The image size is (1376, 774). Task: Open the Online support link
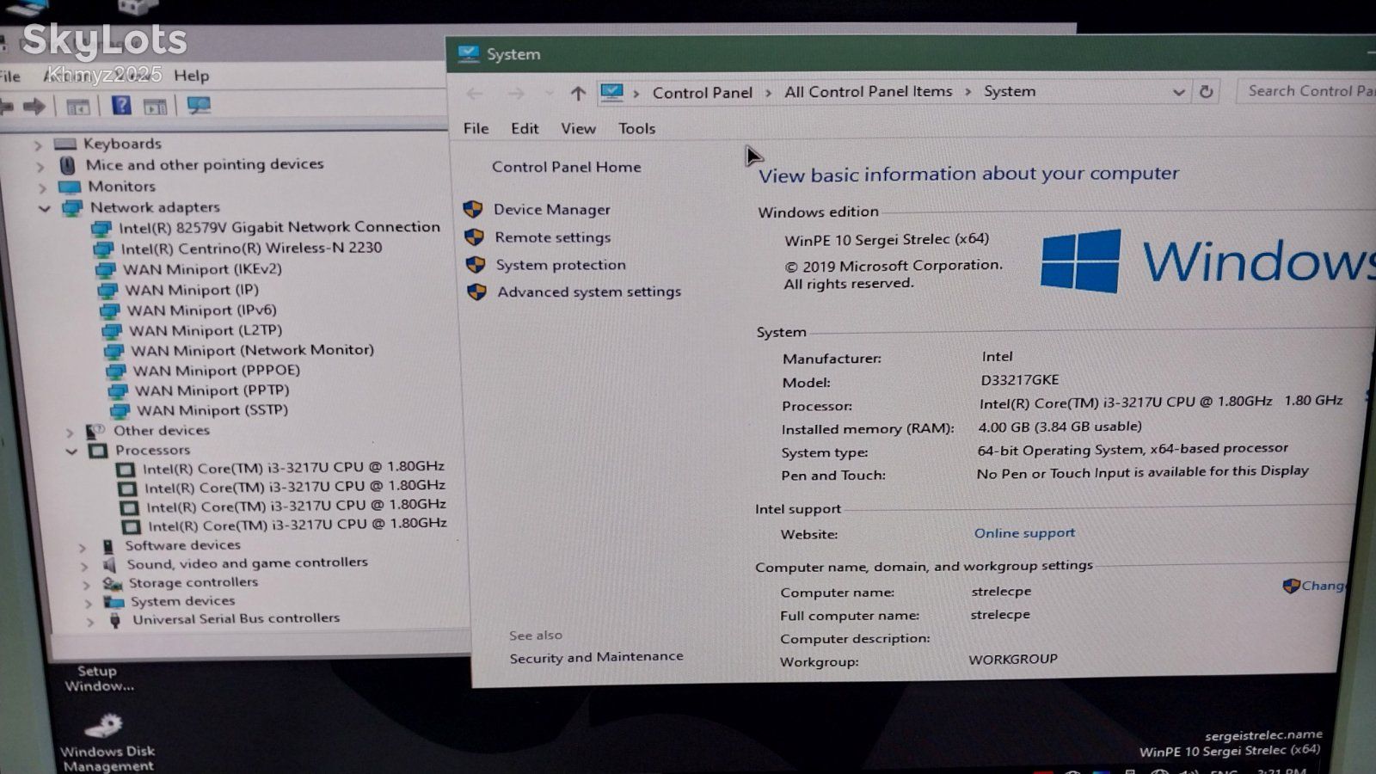coord(1024,533)
